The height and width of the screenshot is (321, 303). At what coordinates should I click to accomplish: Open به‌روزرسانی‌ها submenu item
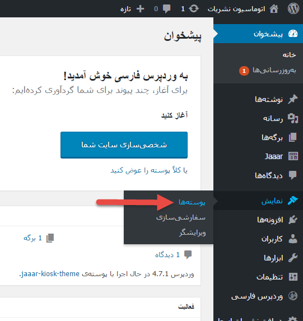point(274,70)
